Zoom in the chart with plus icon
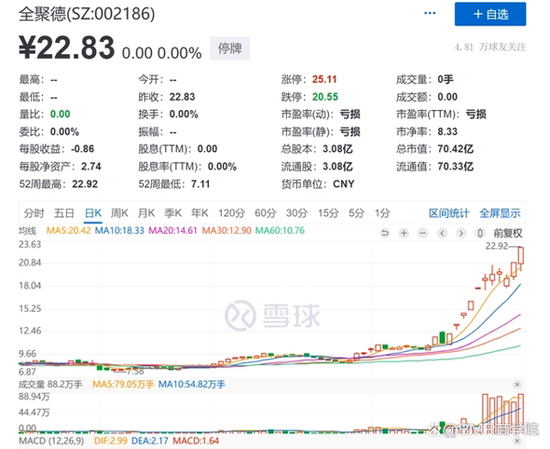Image resolution: width=550 pixels, height=449 pixels. click(403, 233)
